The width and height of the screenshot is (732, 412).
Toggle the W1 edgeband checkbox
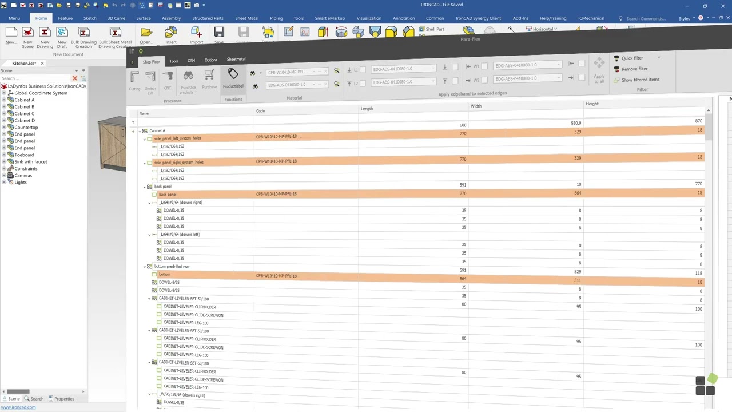pyautogui.click(x=484, y=66)
